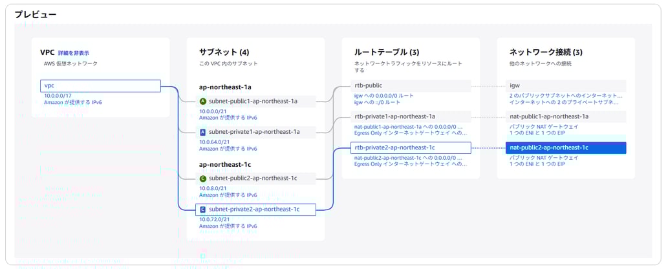The width and height of the screenshot is (668, 269).
Task: Click the CIDR text 10.0.8.0/21
Action: (213, 188)
